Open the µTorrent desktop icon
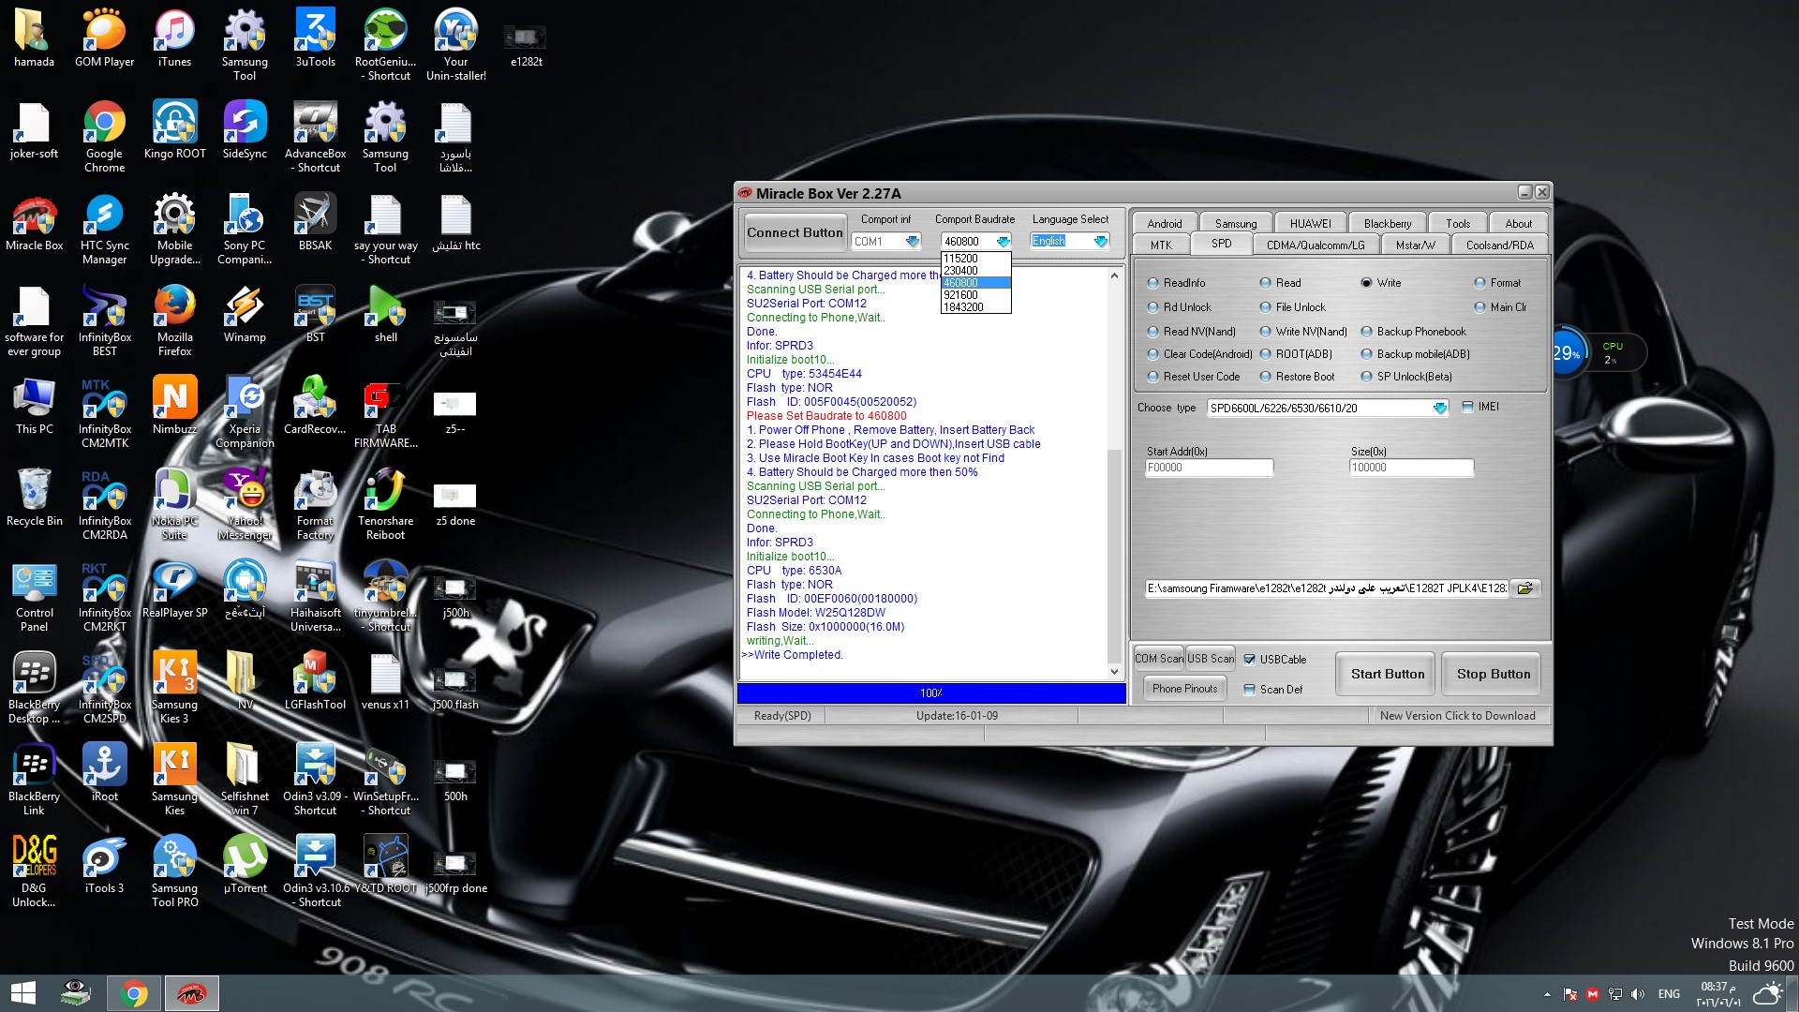The image size is (1799, 1012). pyautogui.click(x=245, y=866)
